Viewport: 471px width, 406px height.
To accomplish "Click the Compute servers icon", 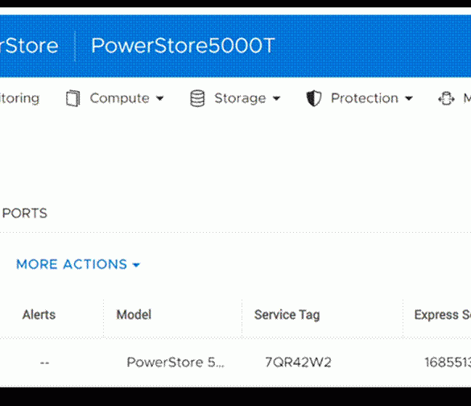I will click(73, 98).
